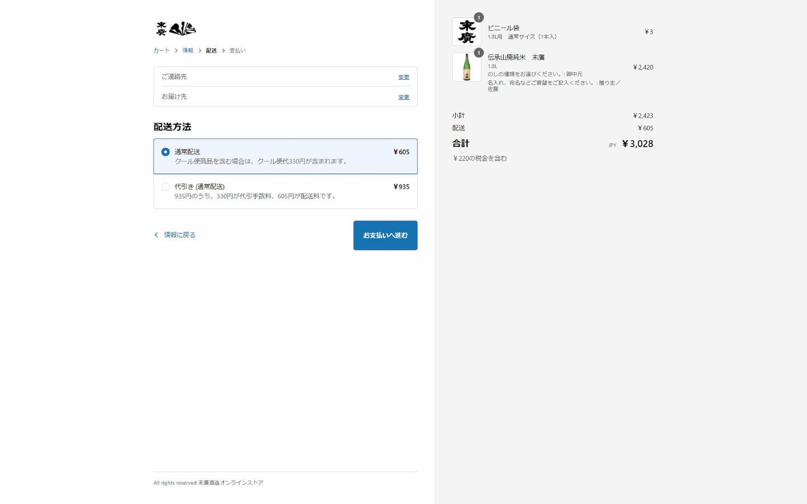The height and width of the screenshot is (504, 807).
Task: Click the chevron between 情報 and 配送
Action: [x=200, y=51]
